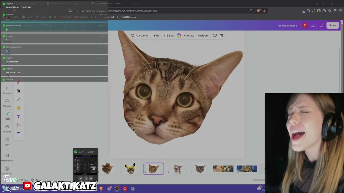Toggle the browser sidebar panel icon
The height and width of the screenshot is (193, 344).
(x=319, y=11)
